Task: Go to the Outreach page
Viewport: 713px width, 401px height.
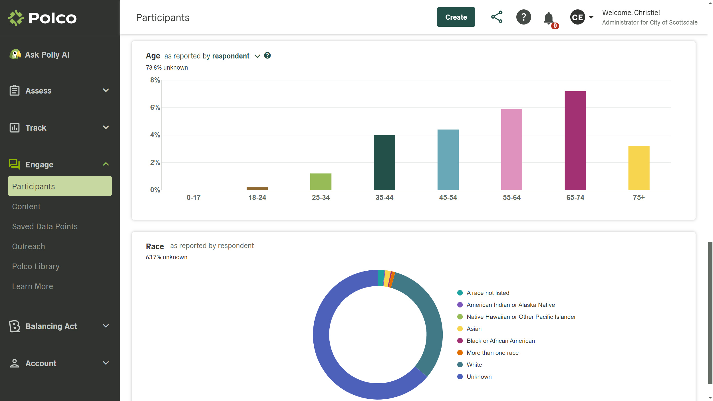Action: click(29, 246)
